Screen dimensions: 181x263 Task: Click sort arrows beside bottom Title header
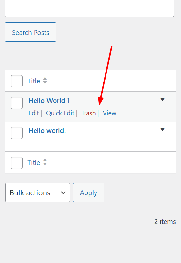point(45,162)
